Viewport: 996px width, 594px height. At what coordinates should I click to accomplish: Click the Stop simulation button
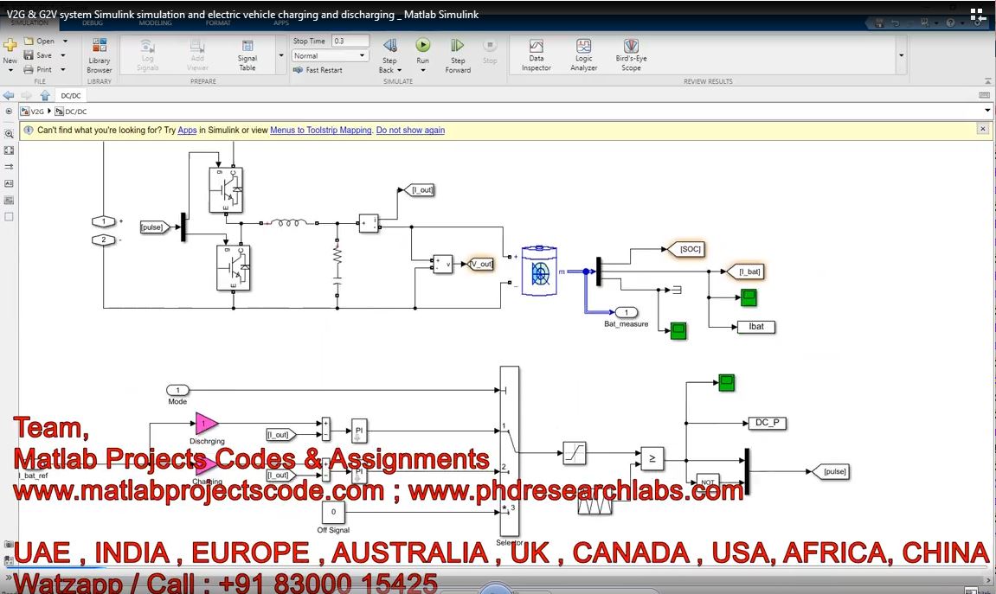(489, 46)
